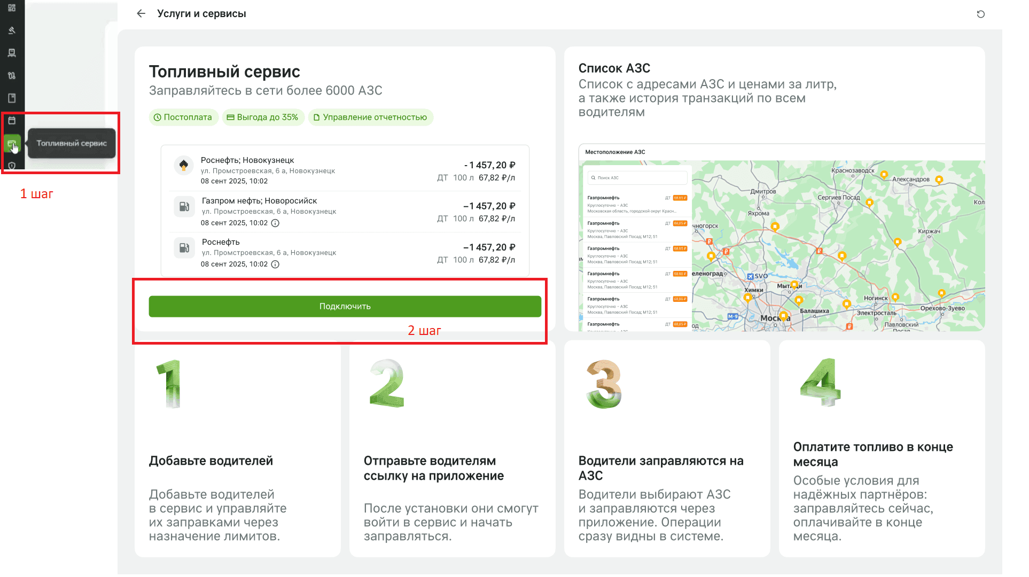Select the map pin near Ногинск
1029x577 pixels.
[x=895, y=297]
